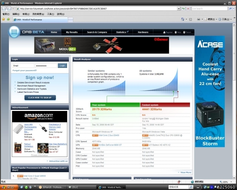Click GET IT badge next to Intel Core 2 Duo E8400

tap(95, 135)
